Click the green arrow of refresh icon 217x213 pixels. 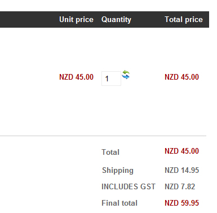click(x=126, y=72)
